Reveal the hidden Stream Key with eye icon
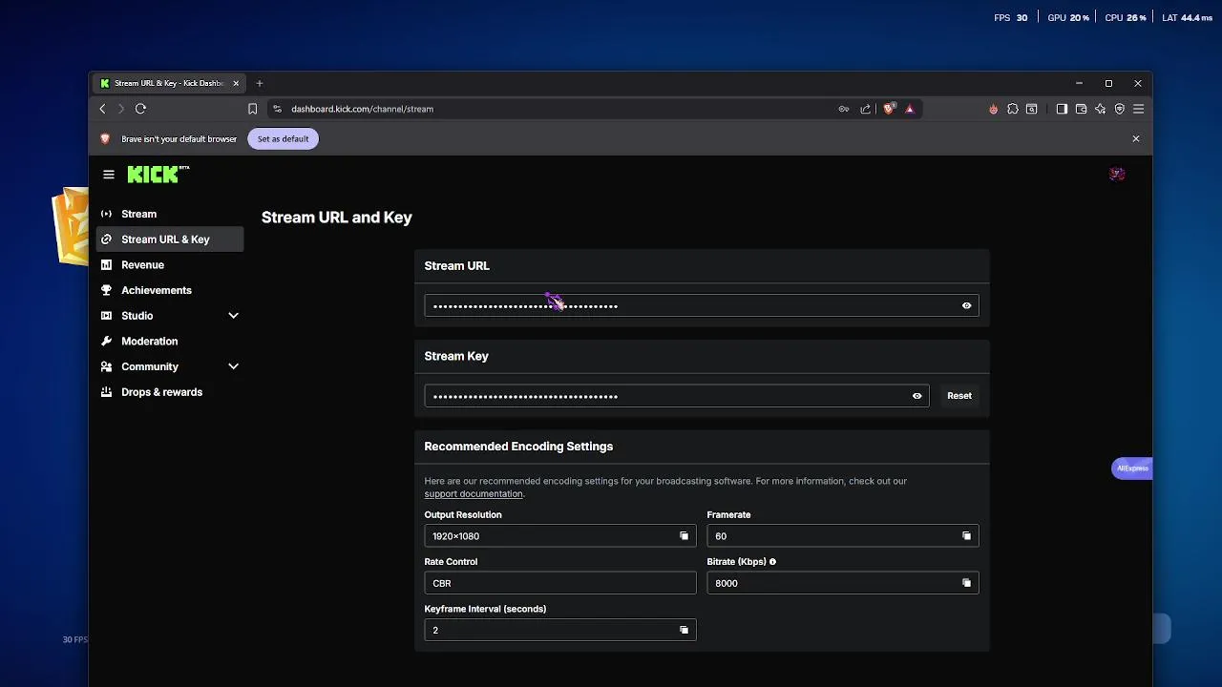 pos(916,396)
